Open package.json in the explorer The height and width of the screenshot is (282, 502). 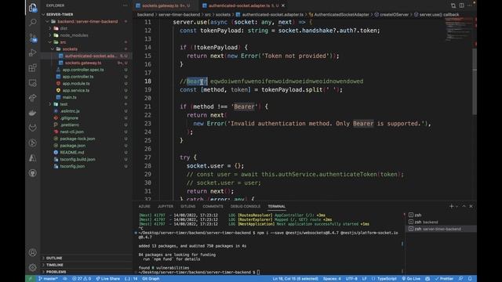73,146
